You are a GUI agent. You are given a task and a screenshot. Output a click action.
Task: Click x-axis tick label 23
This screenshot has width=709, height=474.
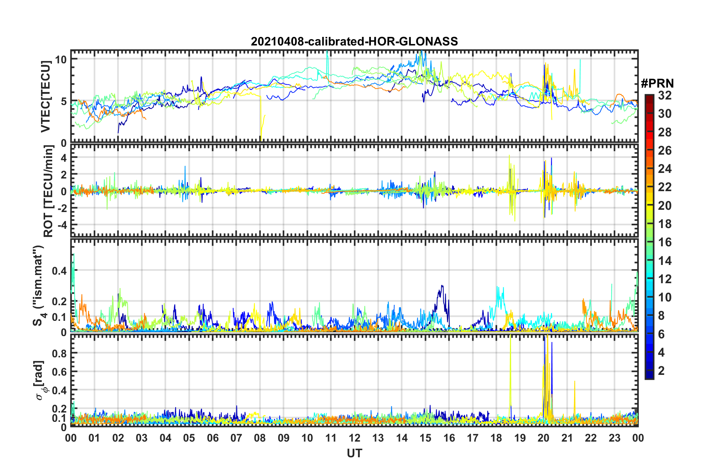(614, 438)
